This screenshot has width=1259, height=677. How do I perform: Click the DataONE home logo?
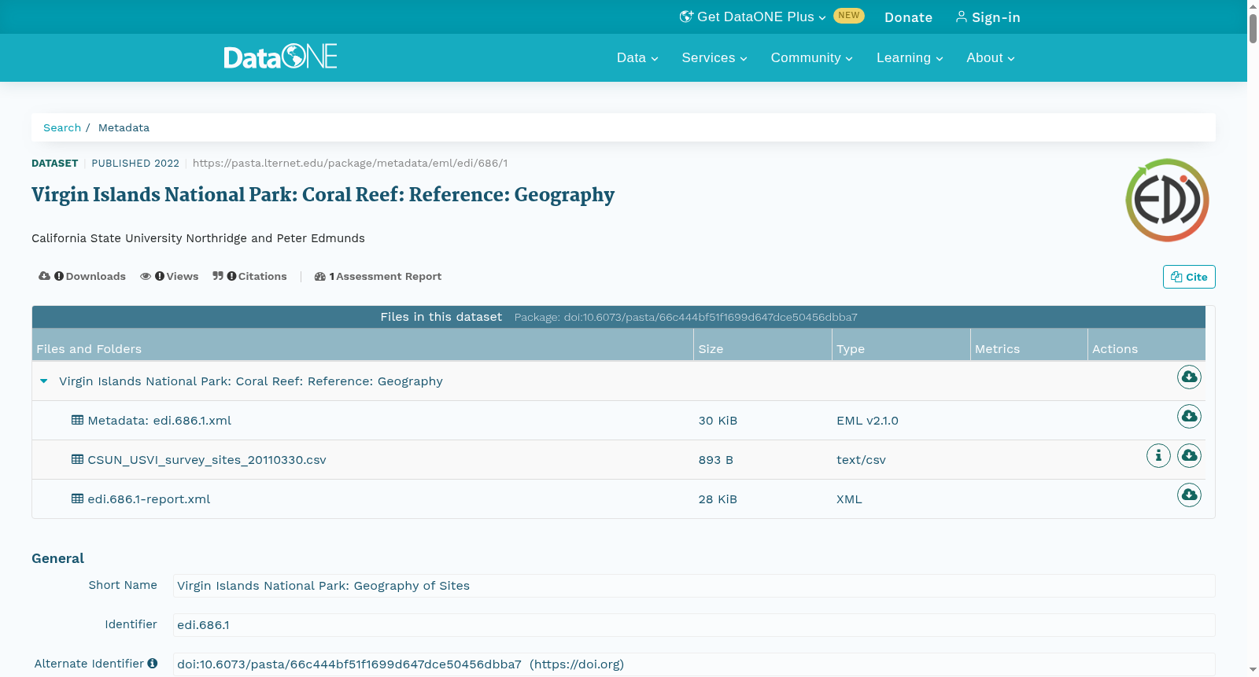[x=280, y=57]
